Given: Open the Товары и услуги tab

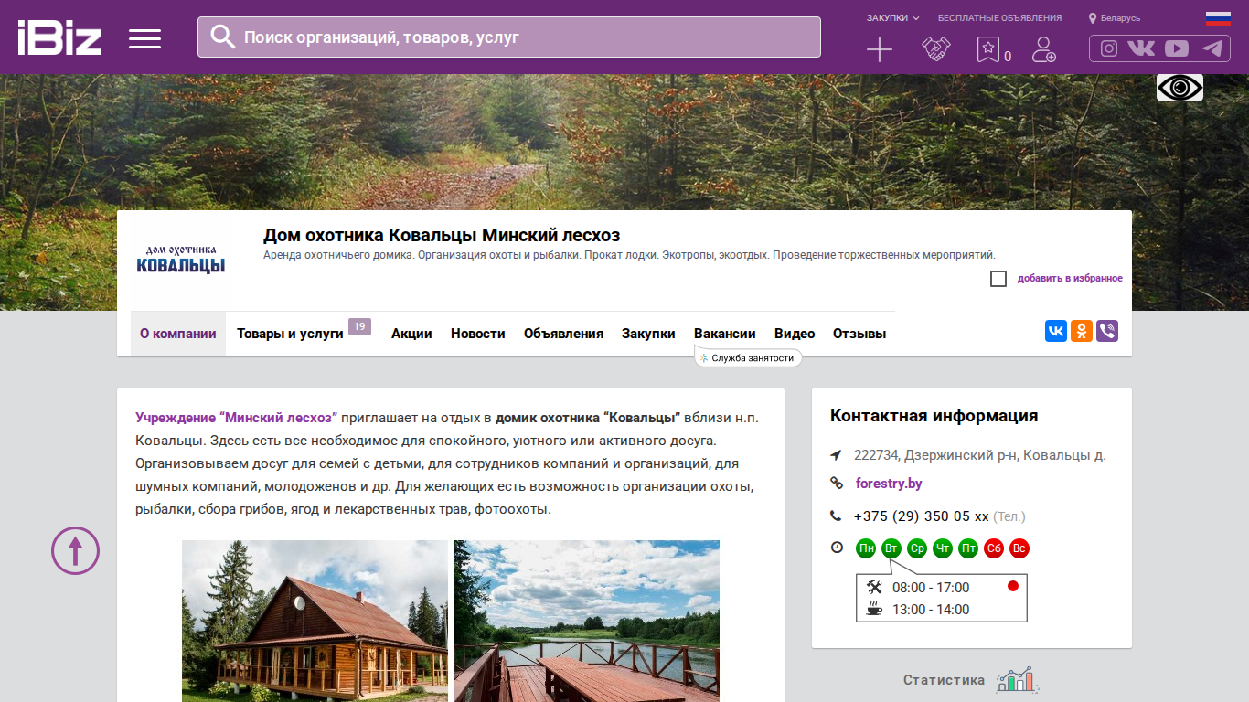Looking at the screenshot, I should pyautogui.click(x=290, y=334).
